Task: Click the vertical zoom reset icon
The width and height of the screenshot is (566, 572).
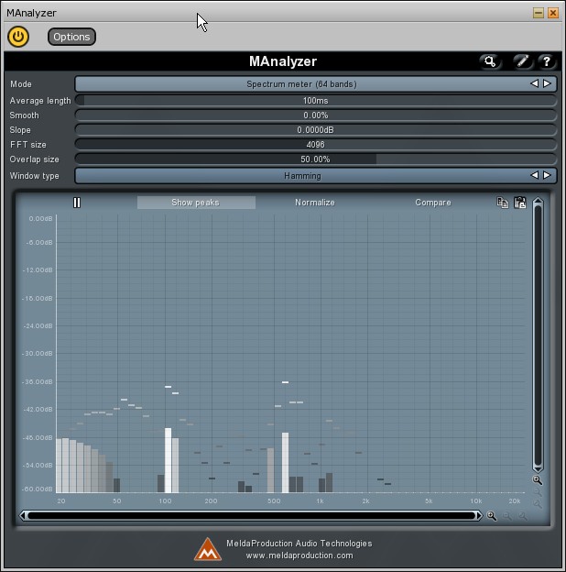Action: (538, 504)
